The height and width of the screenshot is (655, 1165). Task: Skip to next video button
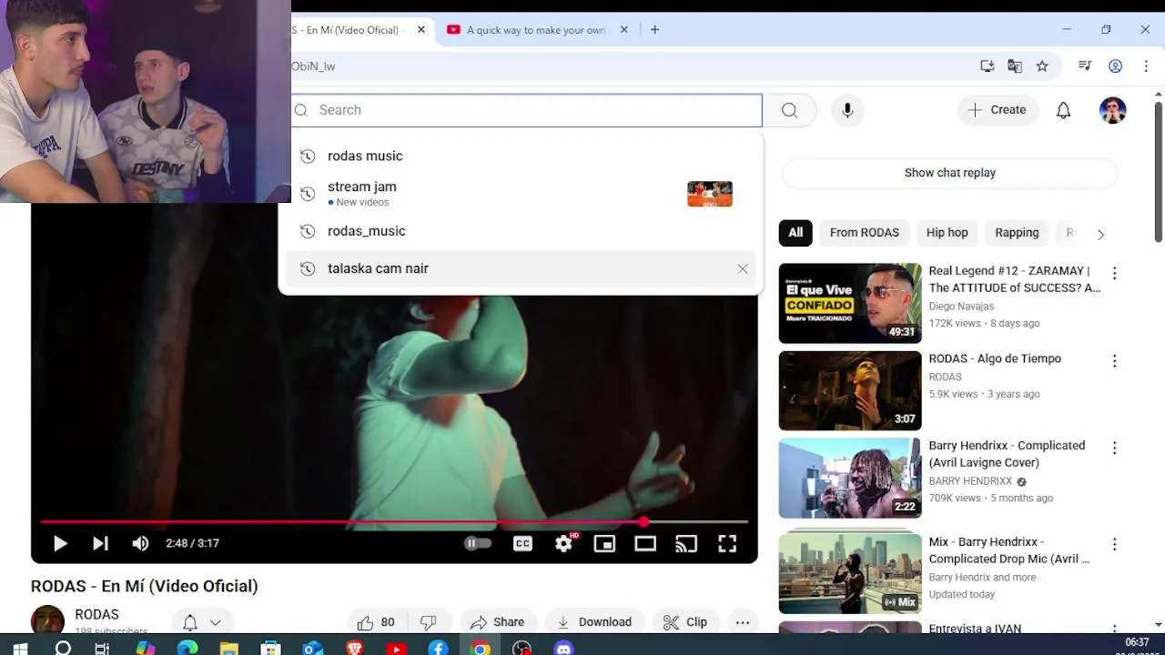tap(100, 543)
